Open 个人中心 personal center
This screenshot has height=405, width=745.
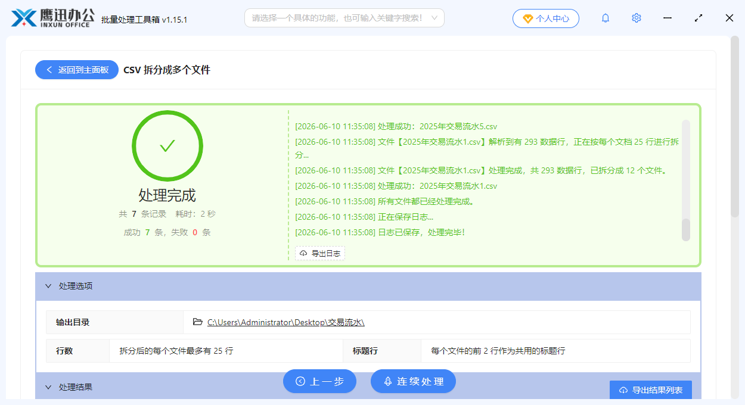coord(545,18)
